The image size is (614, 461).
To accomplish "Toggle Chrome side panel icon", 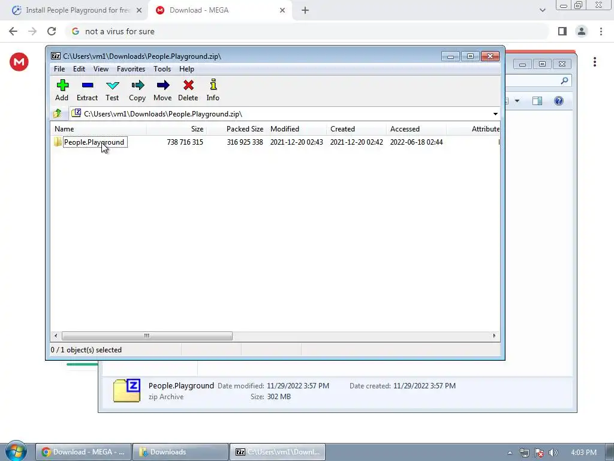I will pos(562,31).
